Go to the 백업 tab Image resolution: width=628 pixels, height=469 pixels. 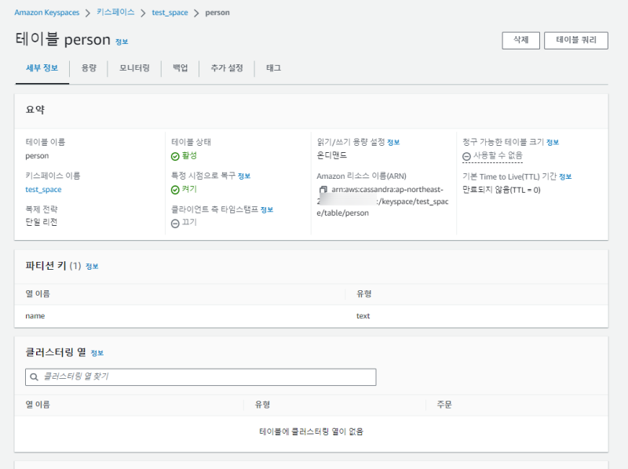tap(180, 68)
